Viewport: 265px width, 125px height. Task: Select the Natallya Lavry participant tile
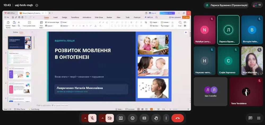pos(205,30)
